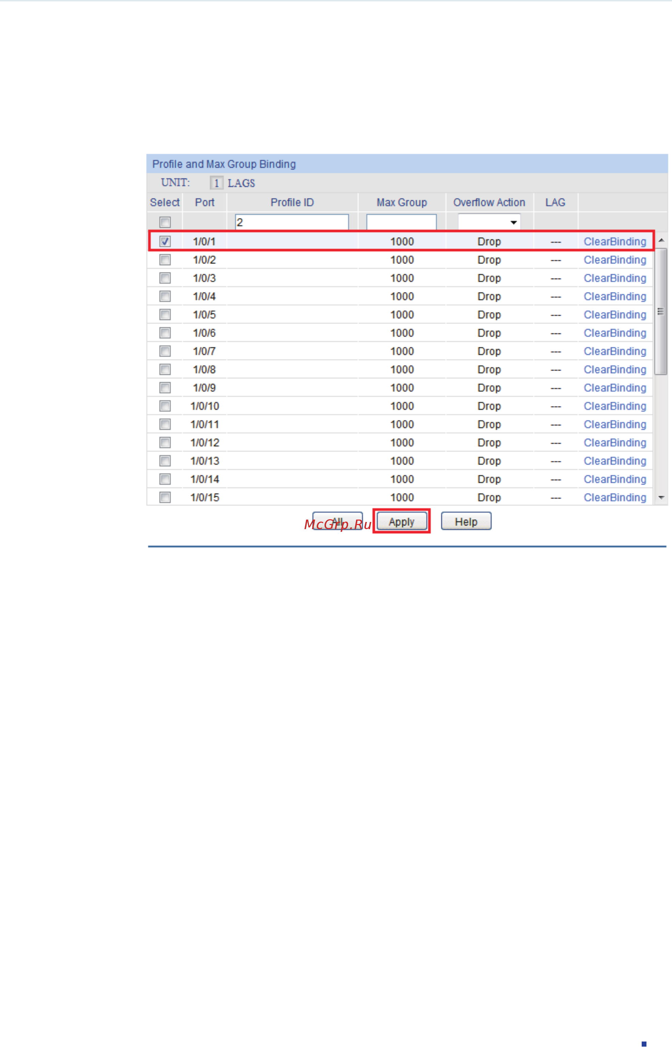This screenshot has width=672, height=1048.
Task: Check the checkbox for port 1/0/6
Action: tap(165, 333)
